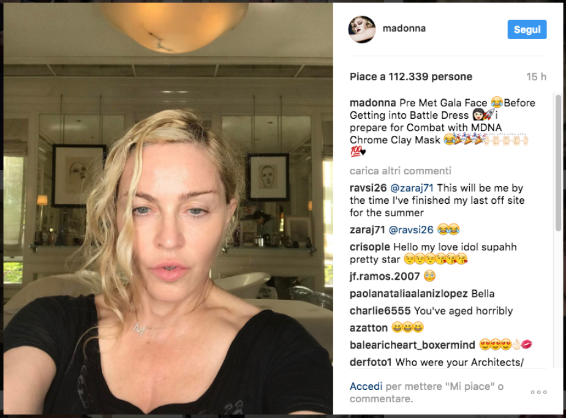The width and height of the screenshot is (566, 418).
Task: Open commenter paolanataliaalanizlopez's profile
Action: (x=409, y=294)
